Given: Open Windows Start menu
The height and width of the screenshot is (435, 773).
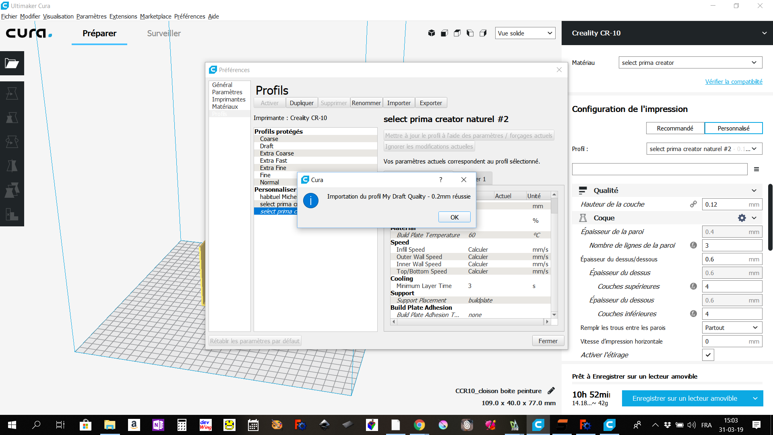Looking at the screenshot, I should point(12,425).
